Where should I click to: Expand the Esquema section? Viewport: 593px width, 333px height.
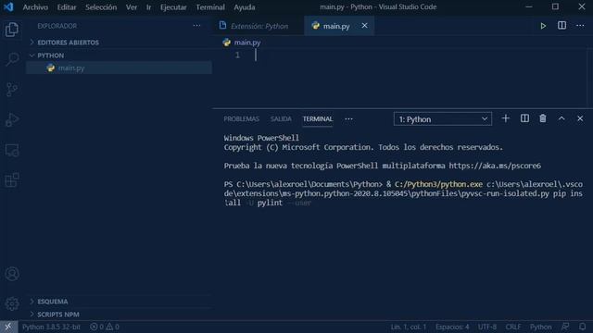[x=120, y=302]
